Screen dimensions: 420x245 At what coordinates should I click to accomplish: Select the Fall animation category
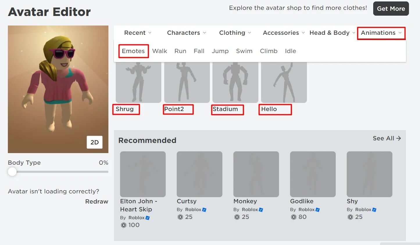199,51
